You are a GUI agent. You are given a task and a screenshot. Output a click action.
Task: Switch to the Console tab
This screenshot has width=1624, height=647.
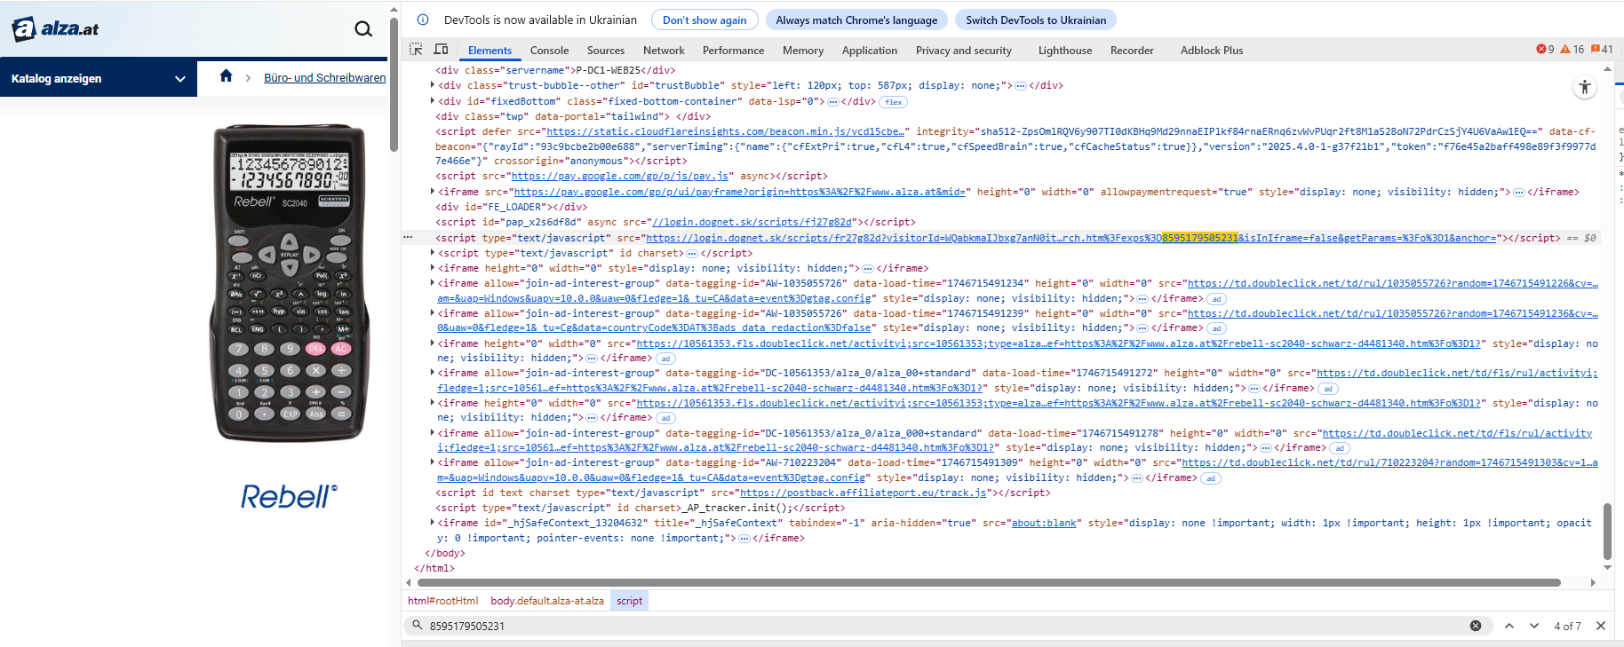pyautogui.click(x=549, y=51)
